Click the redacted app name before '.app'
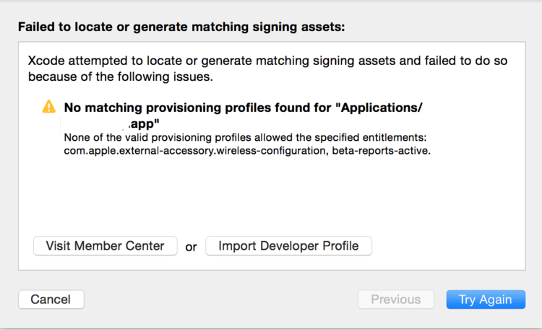 [95, 123]
